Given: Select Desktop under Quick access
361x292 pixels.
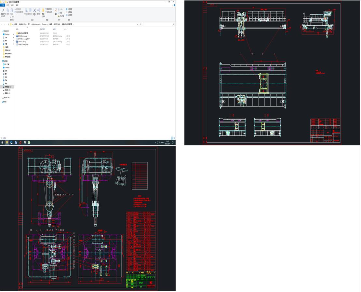Looking at the screenshot, I should click(7, 34).
